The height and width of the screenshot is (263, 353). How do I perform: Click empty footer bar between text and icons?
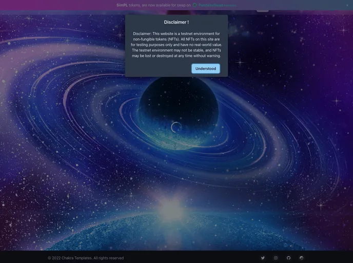(195, 258)
